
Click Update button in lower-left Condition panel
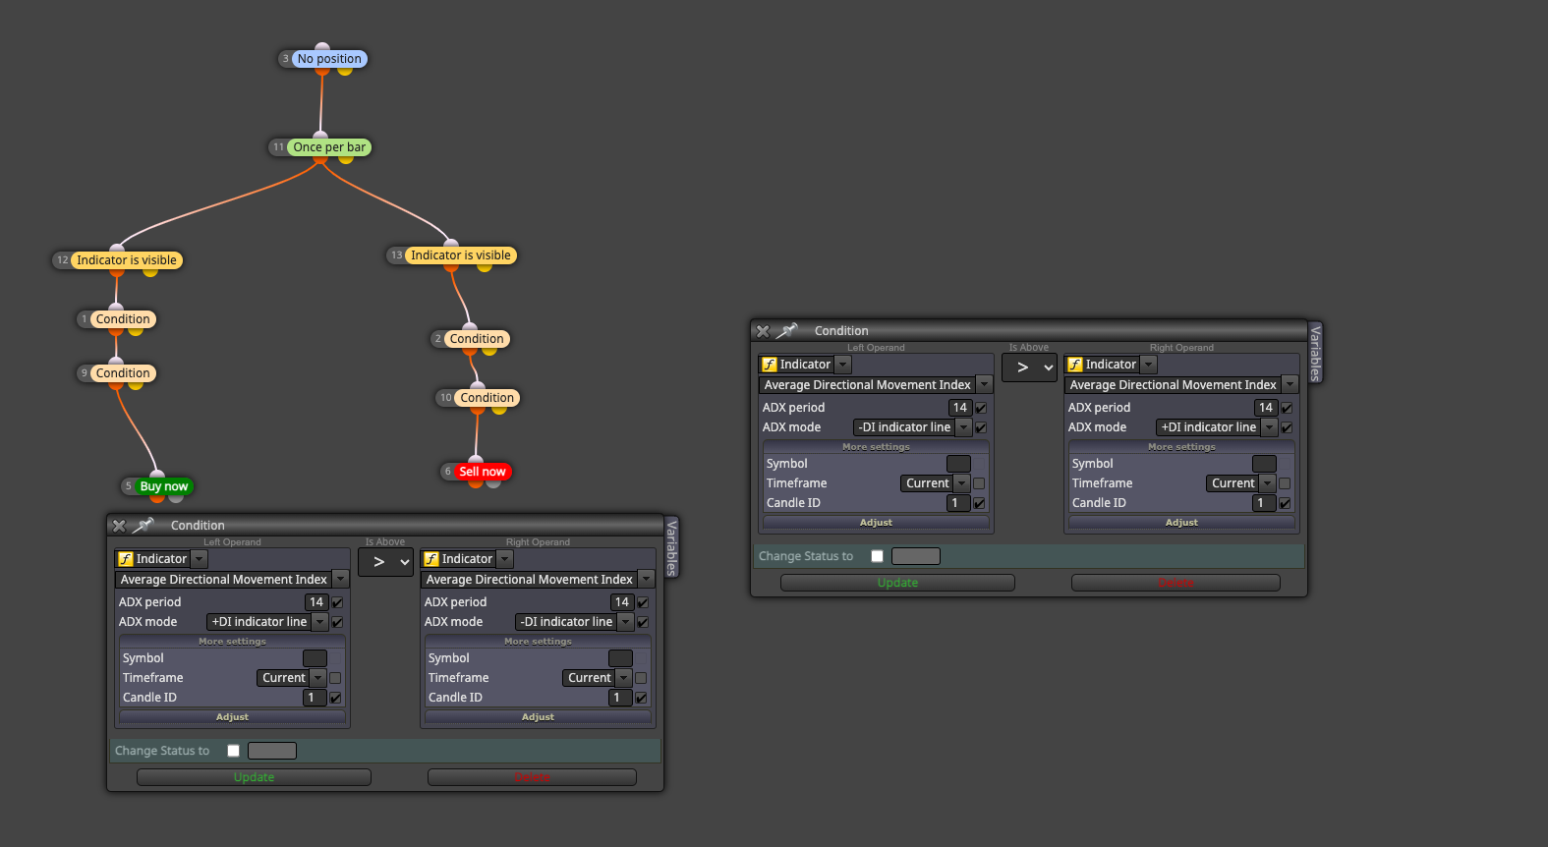point(254,777)
